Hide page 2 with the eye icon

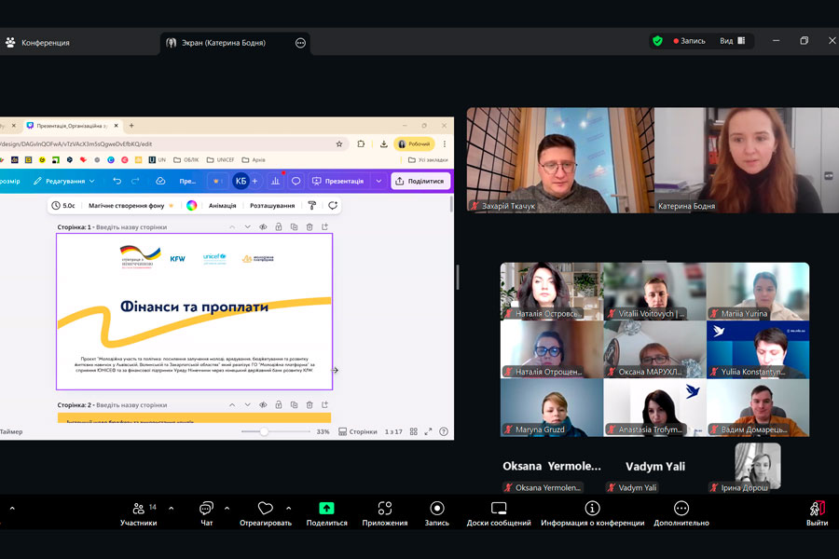(x=263, y=405)
